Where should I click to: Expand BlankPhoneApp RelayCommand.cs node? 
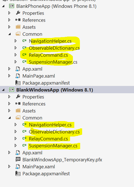click(x=16, y=55)
